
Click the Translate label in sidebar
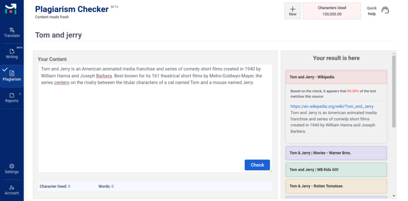coord(12,36)
